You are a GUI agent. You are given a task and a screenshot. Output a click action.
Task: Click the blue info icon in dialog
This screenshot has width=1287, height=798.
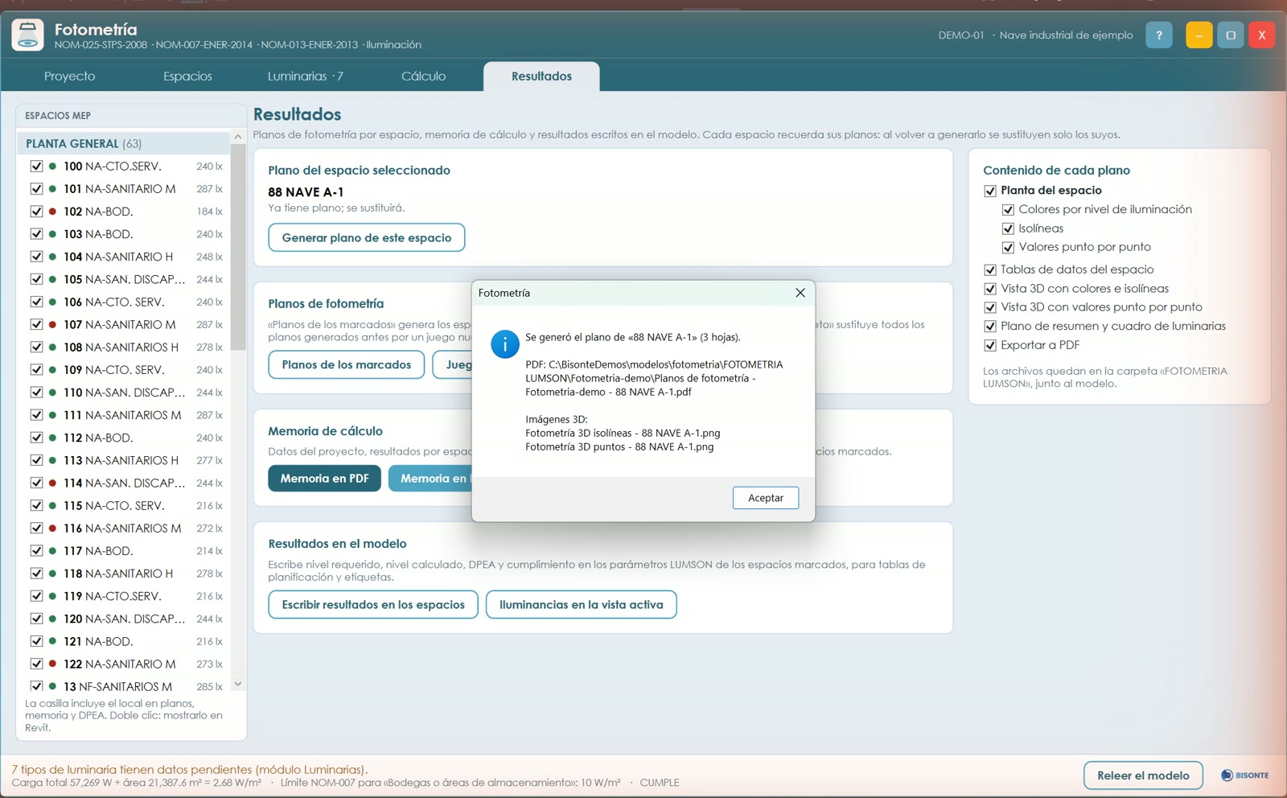(505, 344)
